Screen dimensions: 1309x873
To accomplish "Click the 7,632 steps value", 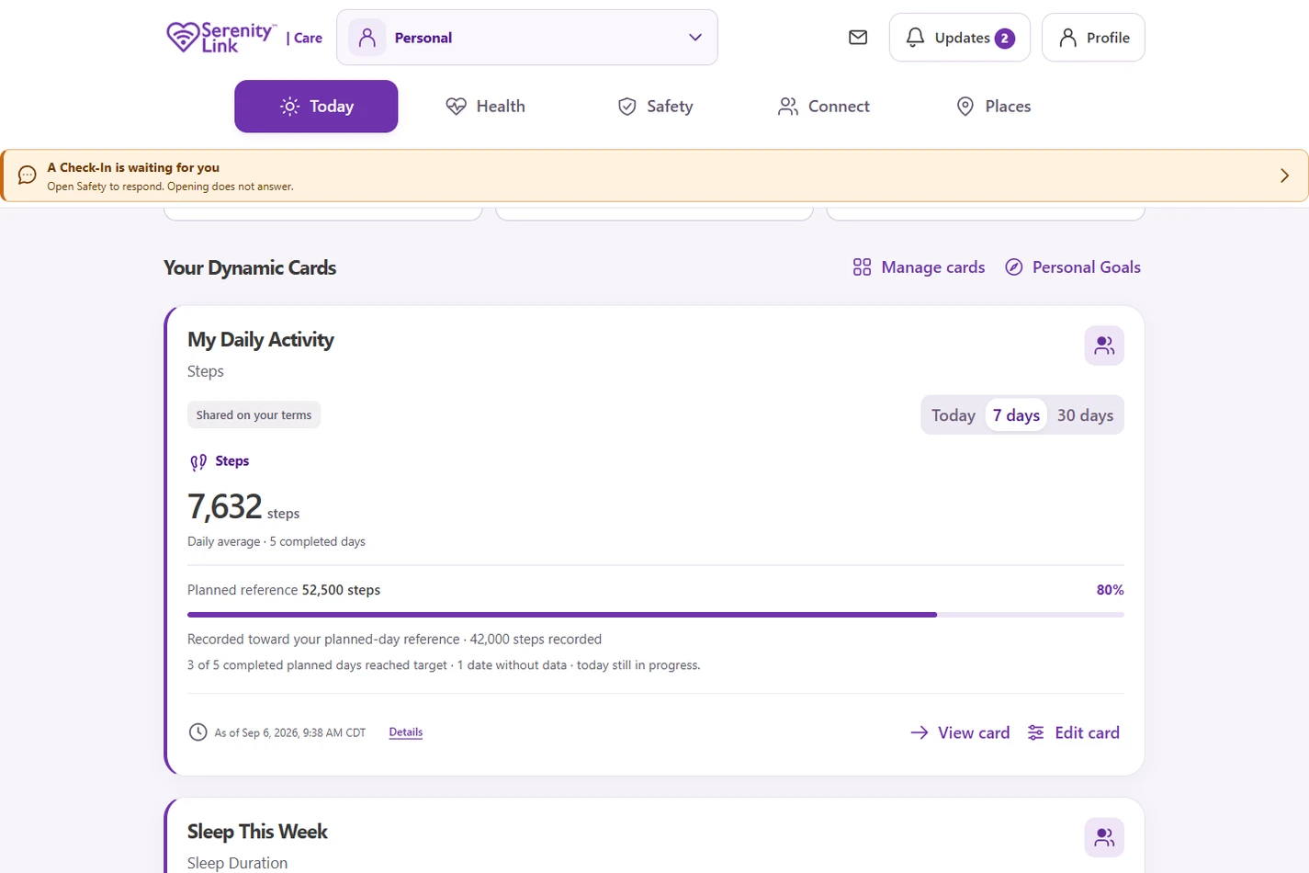I will [x=243, y=507].
